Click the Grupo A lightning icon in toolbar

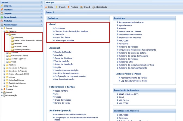(x=57, y=7)
